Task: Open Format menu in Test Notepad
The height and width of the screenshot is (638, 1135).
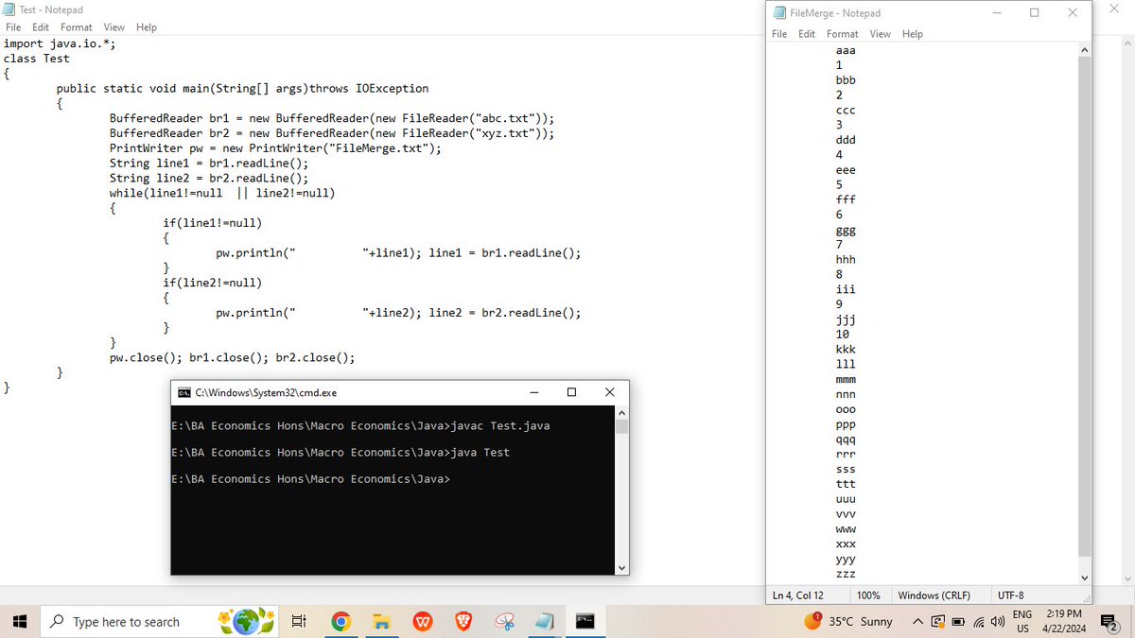Action: coord(77,27)
